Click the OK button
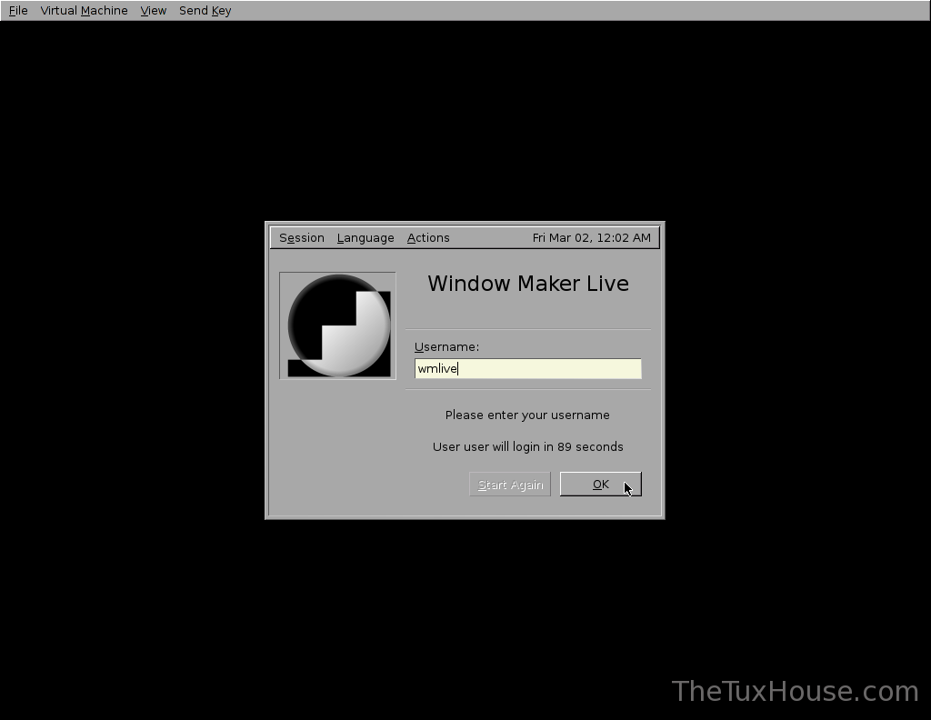Screen dimensions: 931x720 pyautogui.click(x=600, y=485)
